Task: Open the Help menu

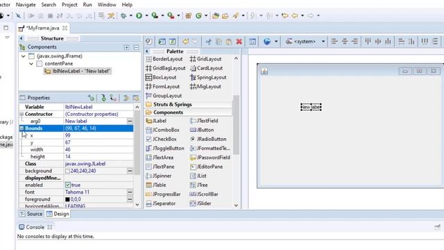Action: click(127, 5)
